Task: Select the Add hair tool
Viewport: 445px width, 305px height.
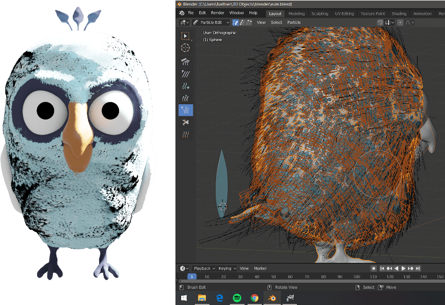Action: [x=186, y=86]
